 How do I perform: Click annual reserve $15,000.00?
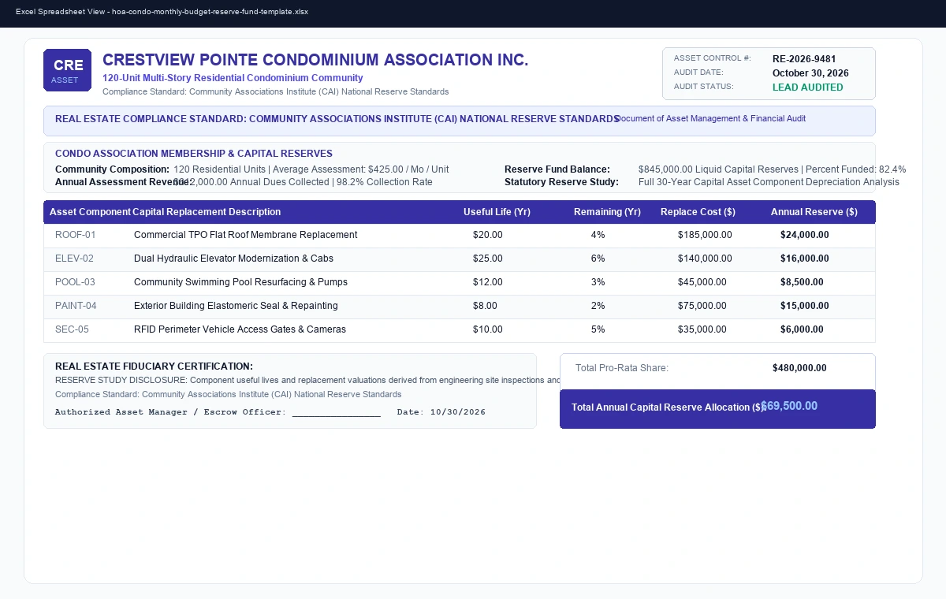(x=805, y=306)
